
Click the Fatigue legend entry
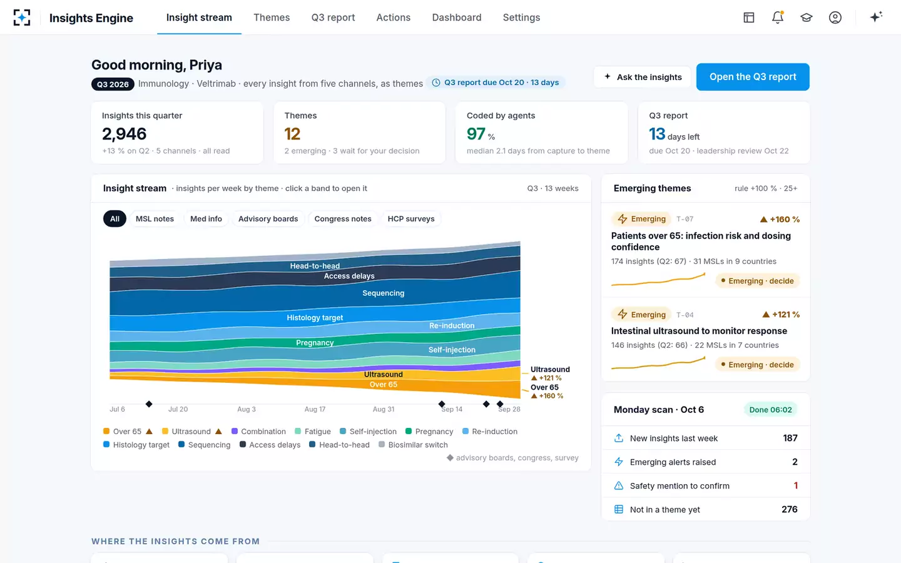313,432
